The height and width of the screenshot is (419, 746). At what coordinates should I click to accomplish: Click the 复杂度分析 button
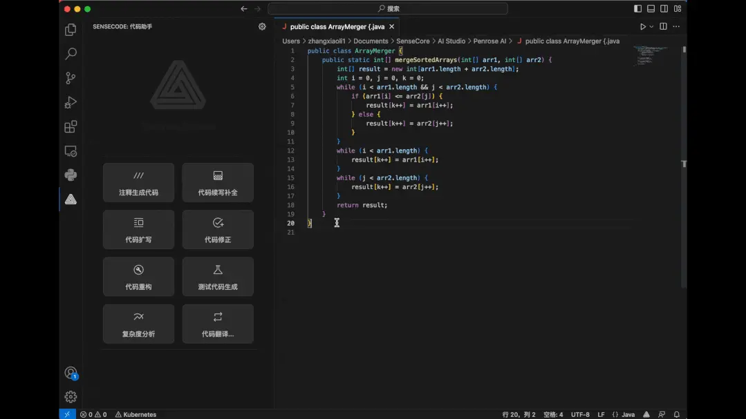pyautogui.click(x=138, y=324)
